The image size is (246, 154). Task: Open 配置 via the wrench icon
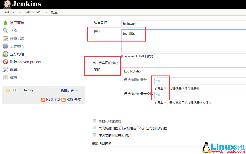coord(6,69)
